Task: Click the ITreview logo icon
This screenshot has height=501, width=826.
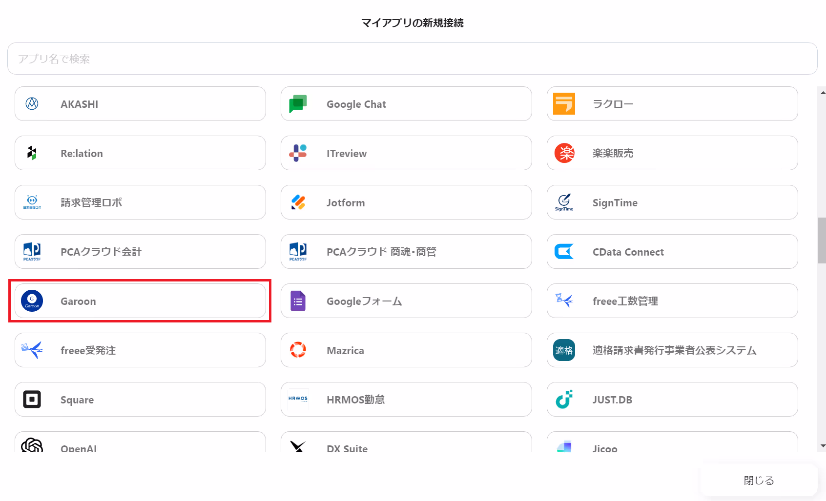Action: click(x=298, y=153)
